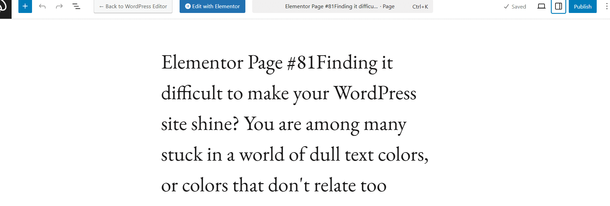Viewport: 610px width, 206px height.
Task: Open the document overview list view
Action: pyautogui.click(x=76, y=6)
